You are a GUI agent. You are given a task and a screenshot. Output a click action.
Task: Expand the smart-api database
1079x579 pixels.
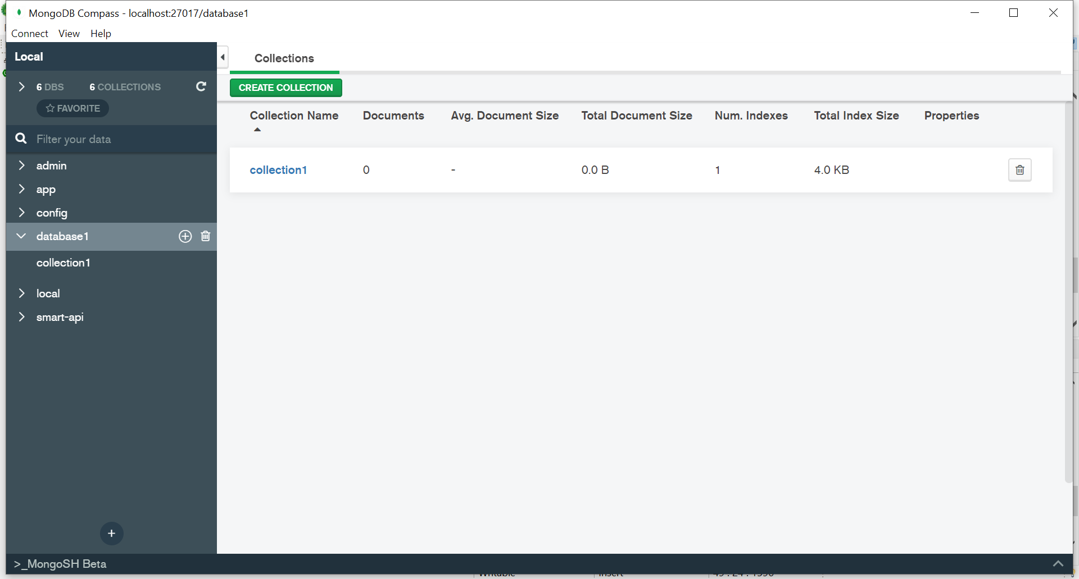coord(21,317)
